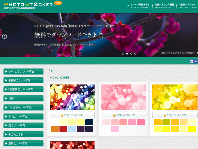Expand the 場所 category
Image resolution: width=198 pixels, height=149 pixels.
click(x=23, y=98)
